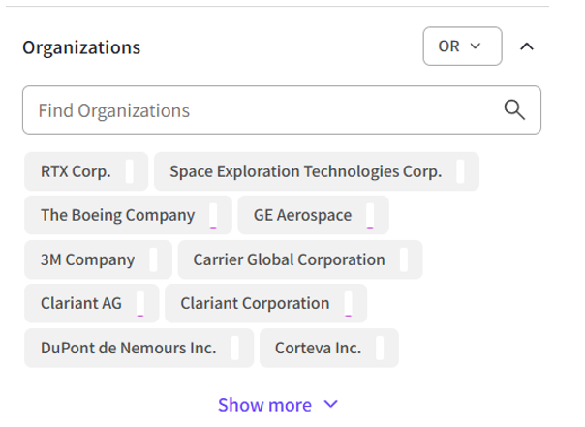
Task: Select the GE Aerospace chip
Action: [302, 215]
